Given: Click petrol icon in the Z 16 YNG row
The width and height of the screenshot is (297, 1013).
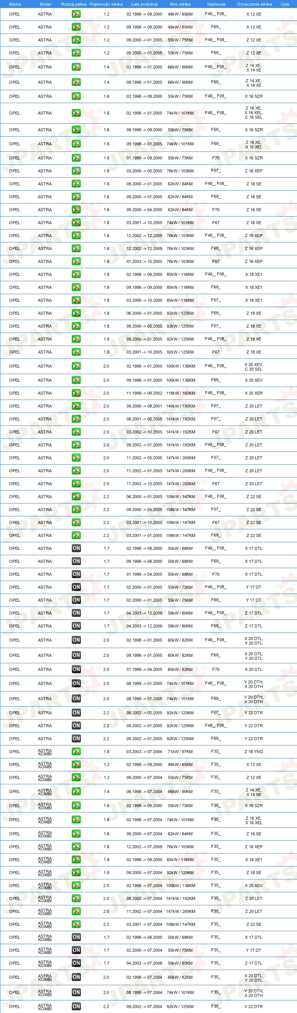Looking at the screenshot, I should [76, 752].
